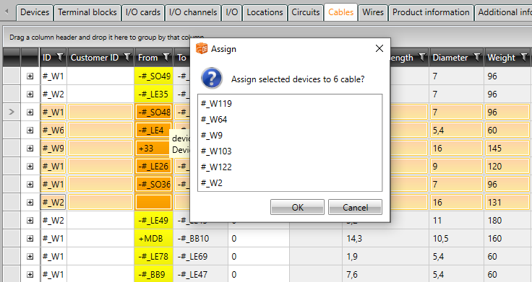Filter the Length column
This screenshot has width=532, height=282.
pyautogui.click(x=422, y=58)
